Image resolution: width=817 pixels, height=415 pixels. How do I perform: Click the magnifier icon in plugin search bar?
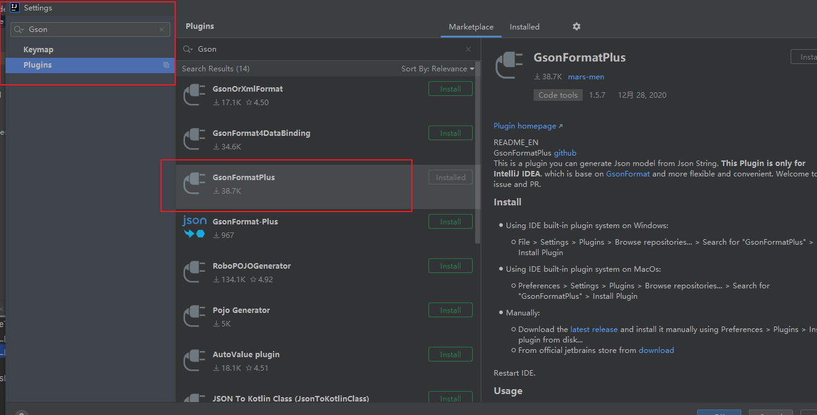(x=188, y=49)
